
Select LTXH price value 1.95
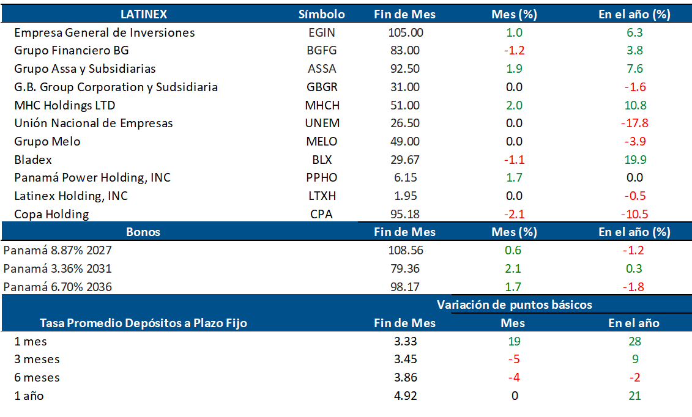406,196
